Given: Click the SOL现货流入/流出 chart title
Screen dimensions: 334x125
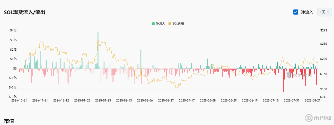Looking at the screenshot, I should pos(24,12).
